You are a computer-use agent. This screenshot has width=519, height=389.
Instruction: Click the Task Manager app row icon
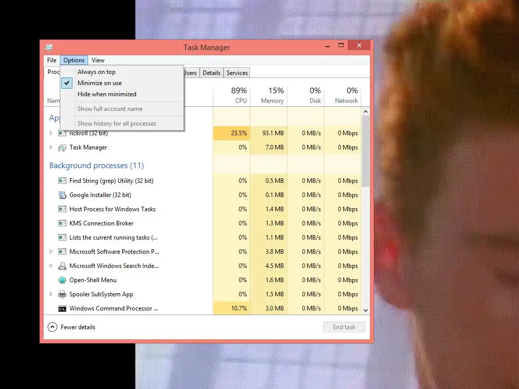tap(62, 147)
